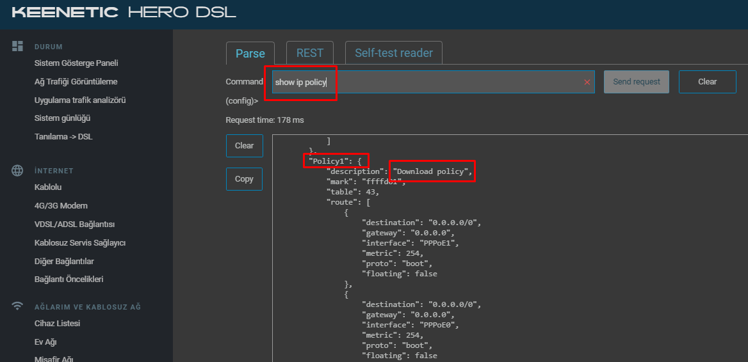The image size is (748, 362).
Task: Click the "route": [ line
Action: click(x=348, y=202)
